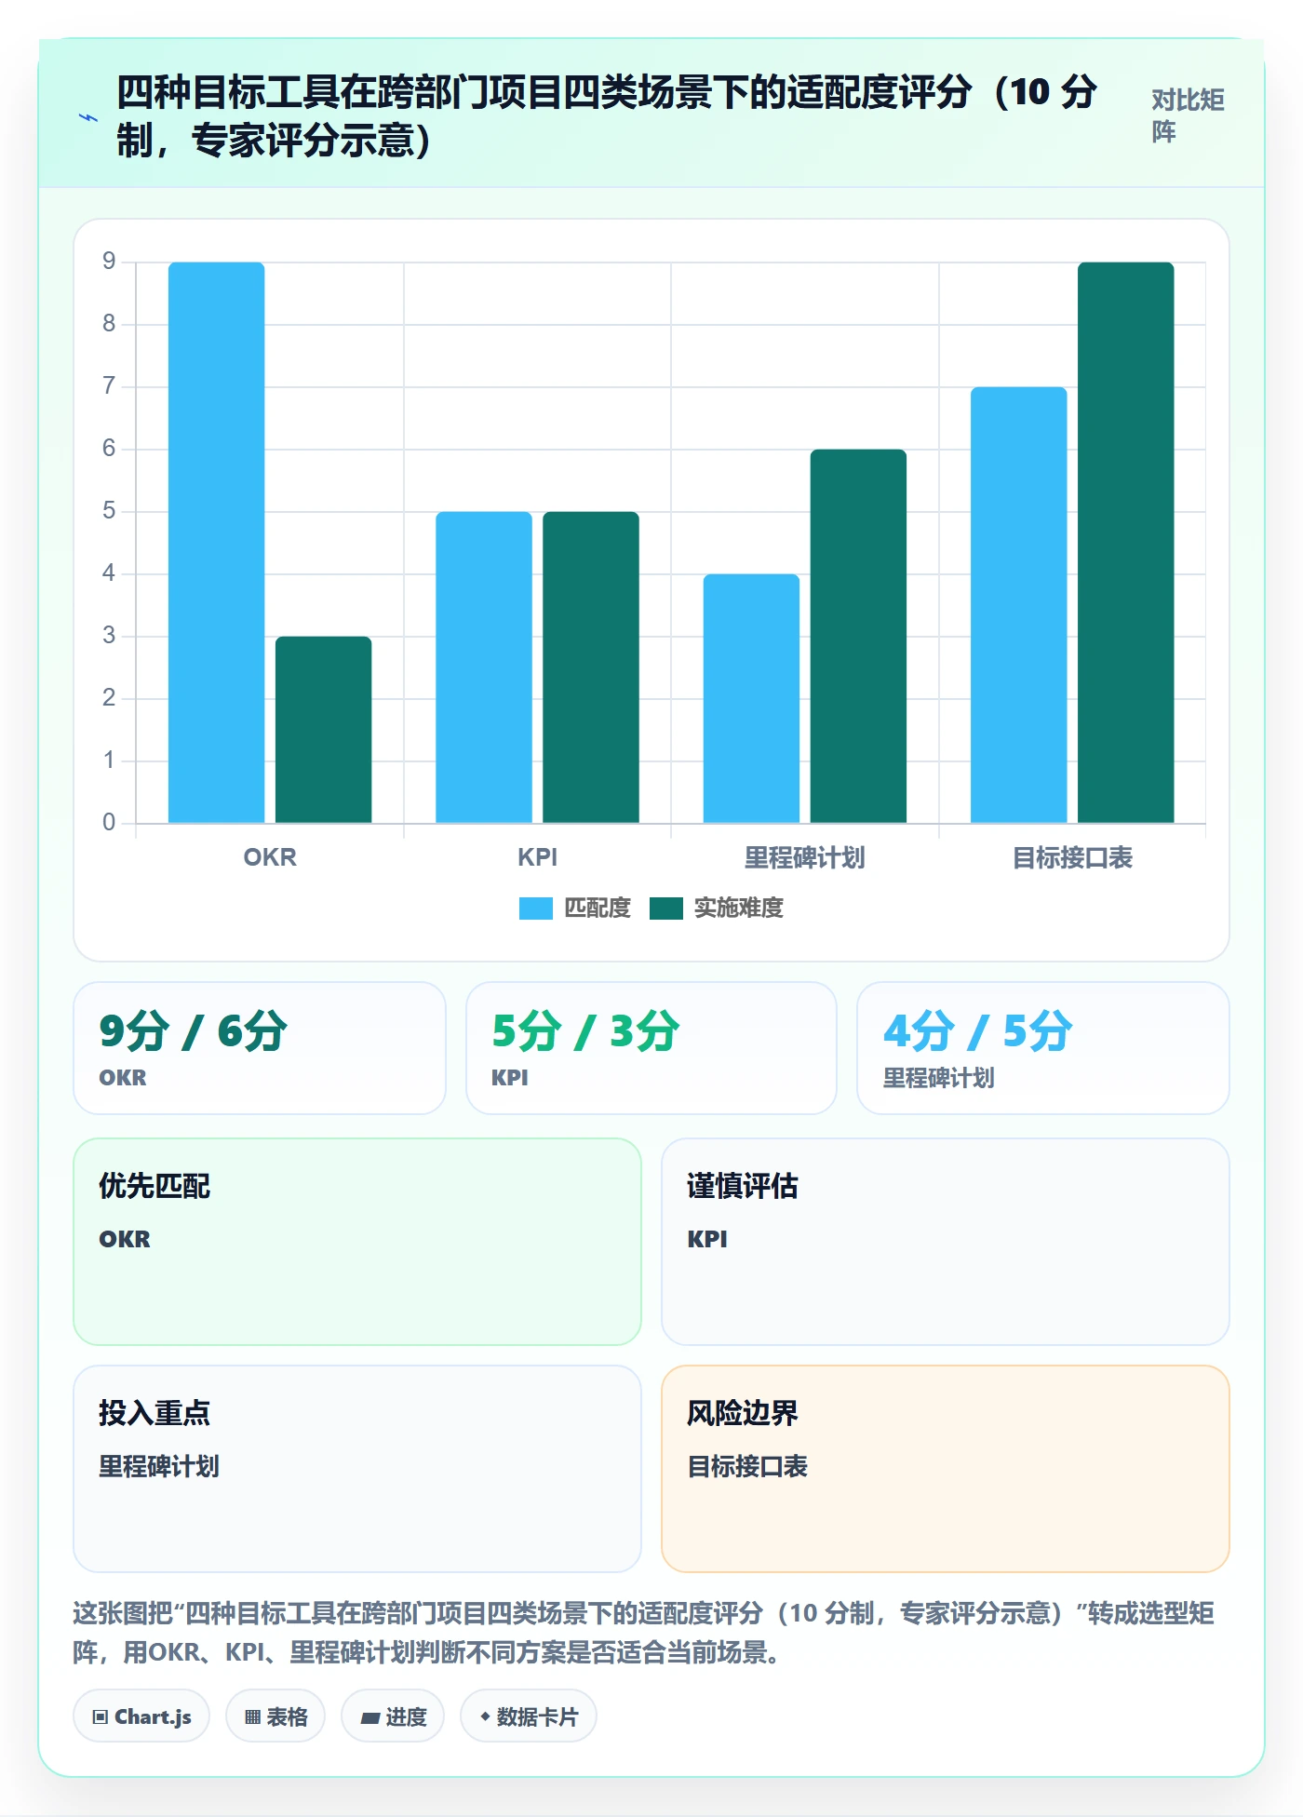Screen dimensions: 1303x1817
Task: Select the 谨慎评估 recommendation card
Action: 946,1242
